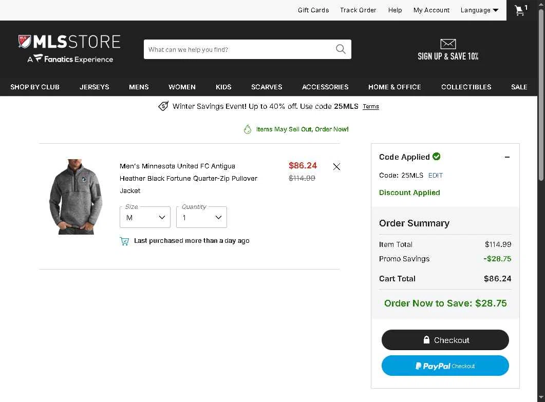Image resolution: width=545 pixels, height=402 pixels.
Task: Open the Collectibles menu
Action: 466,87
